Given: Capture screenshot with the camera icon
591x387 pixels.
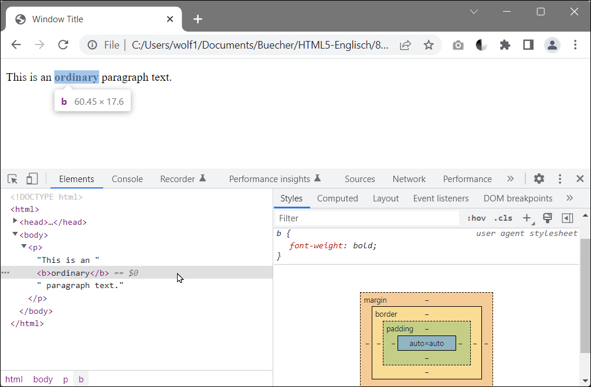Looking at the screenshot, I should click(458, 44).
